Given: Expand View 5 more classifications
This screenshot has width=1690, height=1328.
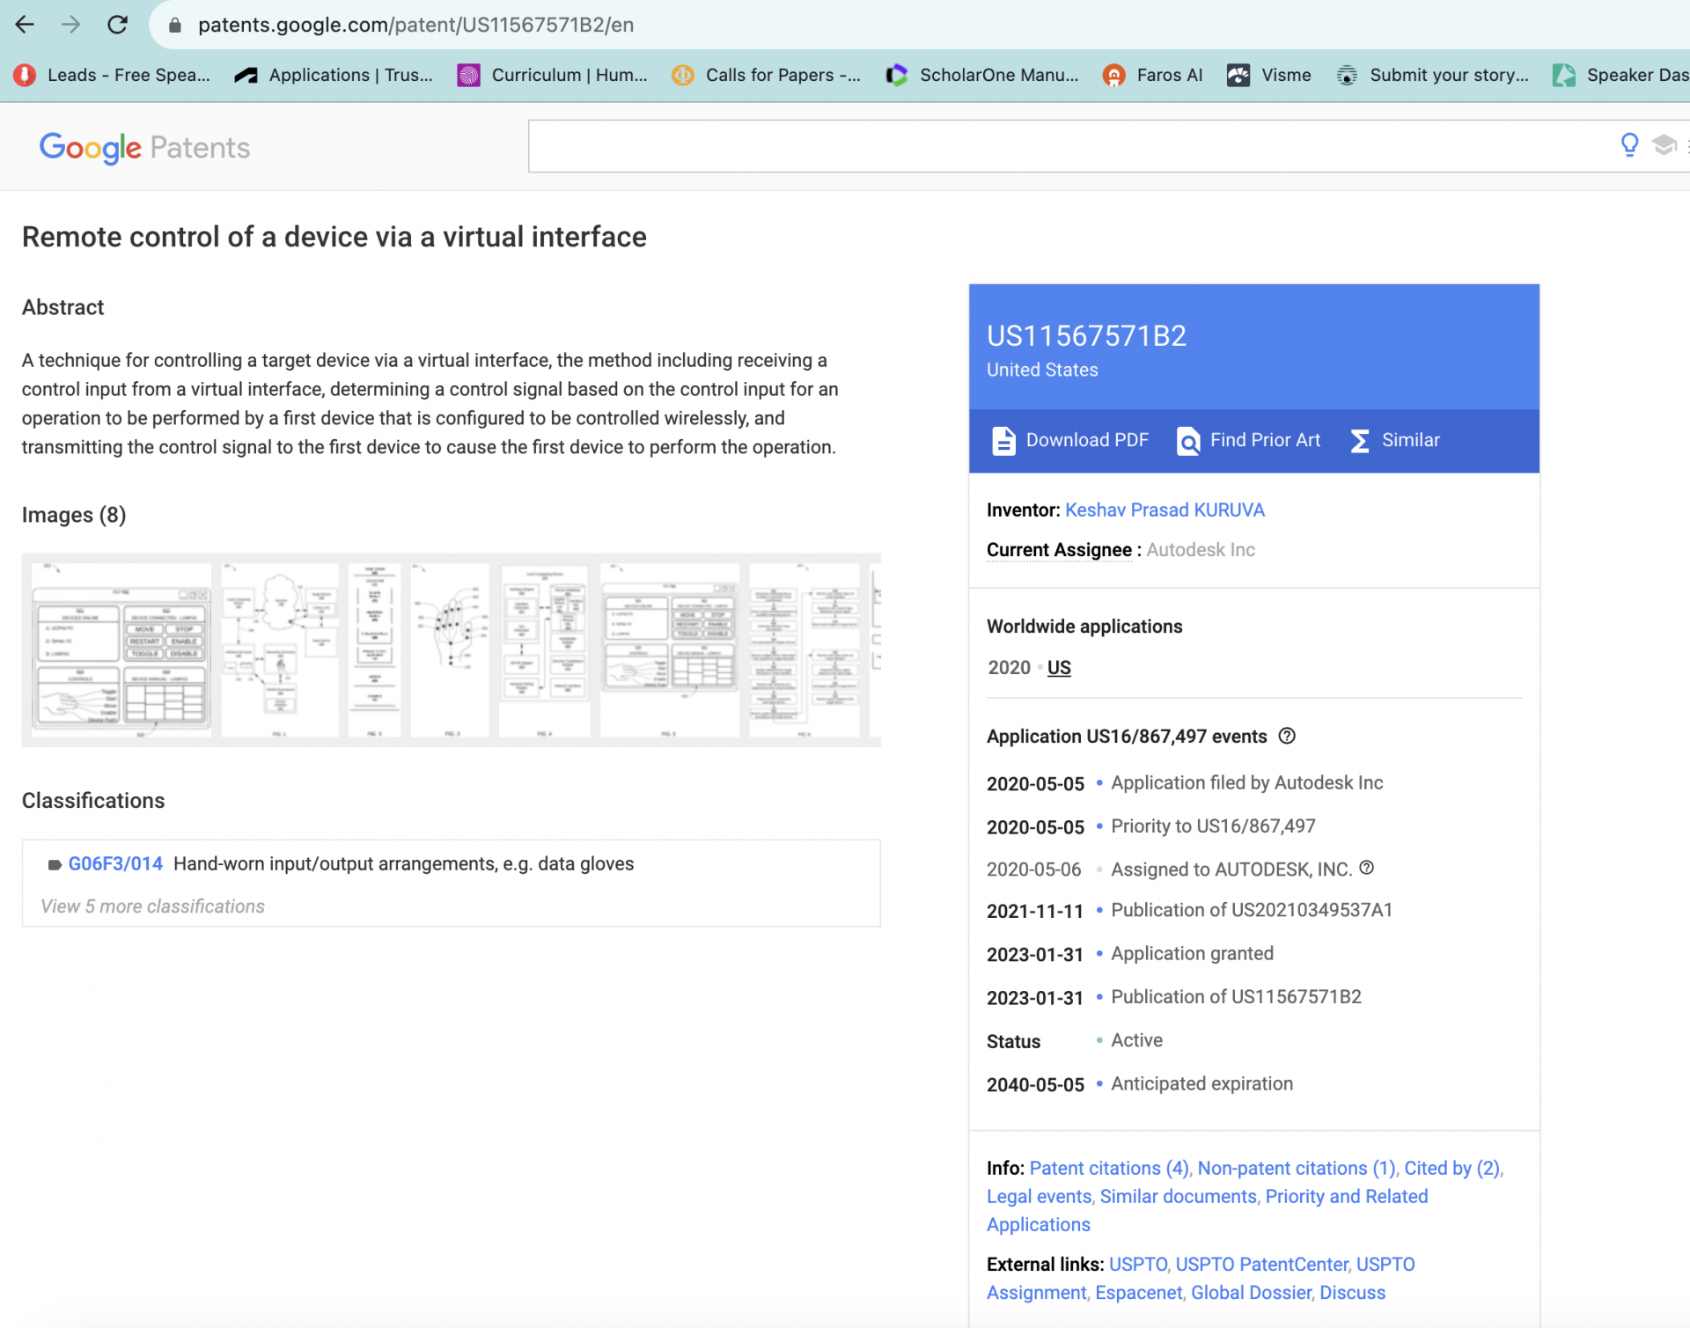Looking at the screenshot, I should (152, 906).
